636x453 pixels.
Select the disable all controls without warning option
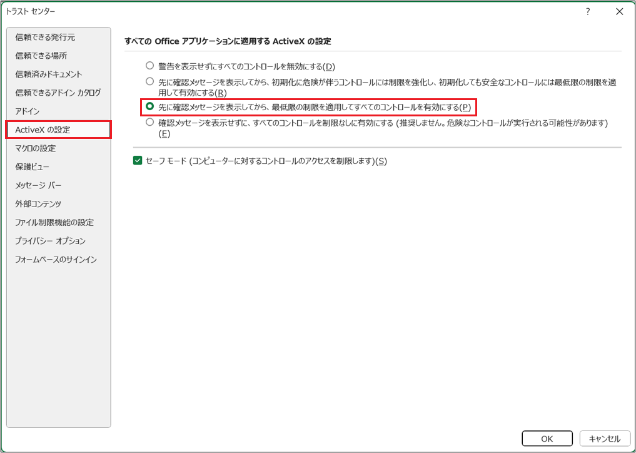[x=149, y=65]
